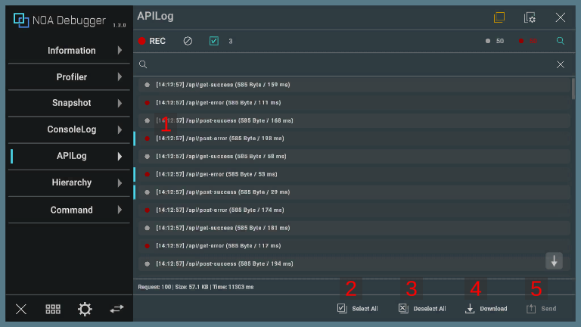Select the get-error 111 ms log entry

coord(354,103)
